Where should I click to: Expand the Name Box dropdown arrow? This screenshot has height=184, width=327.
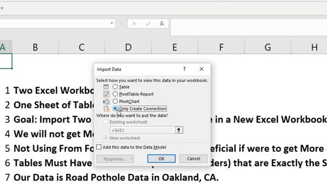111,23
